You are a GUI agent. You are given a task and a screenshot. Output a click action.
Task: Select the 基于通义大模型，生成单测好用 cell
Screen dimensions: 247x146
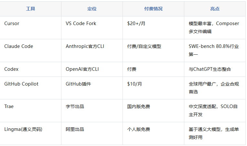tap(215, 133)
